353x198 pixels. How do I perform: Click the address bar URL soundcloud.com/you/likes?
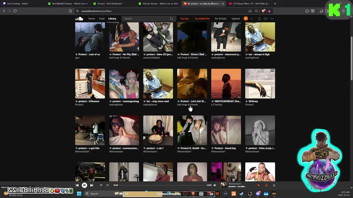click(96, 11)
